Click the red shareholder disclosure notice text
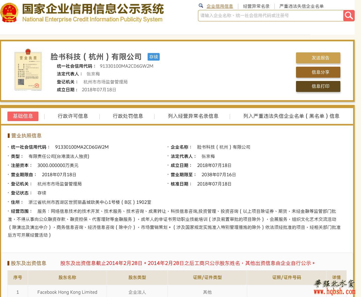 (188, 263)
